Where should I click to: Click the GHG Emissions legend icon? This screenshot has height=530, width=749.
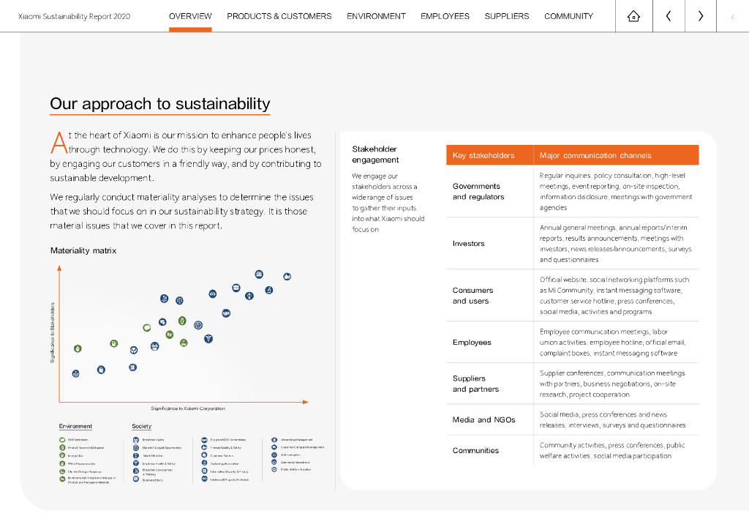pos(62,440)
